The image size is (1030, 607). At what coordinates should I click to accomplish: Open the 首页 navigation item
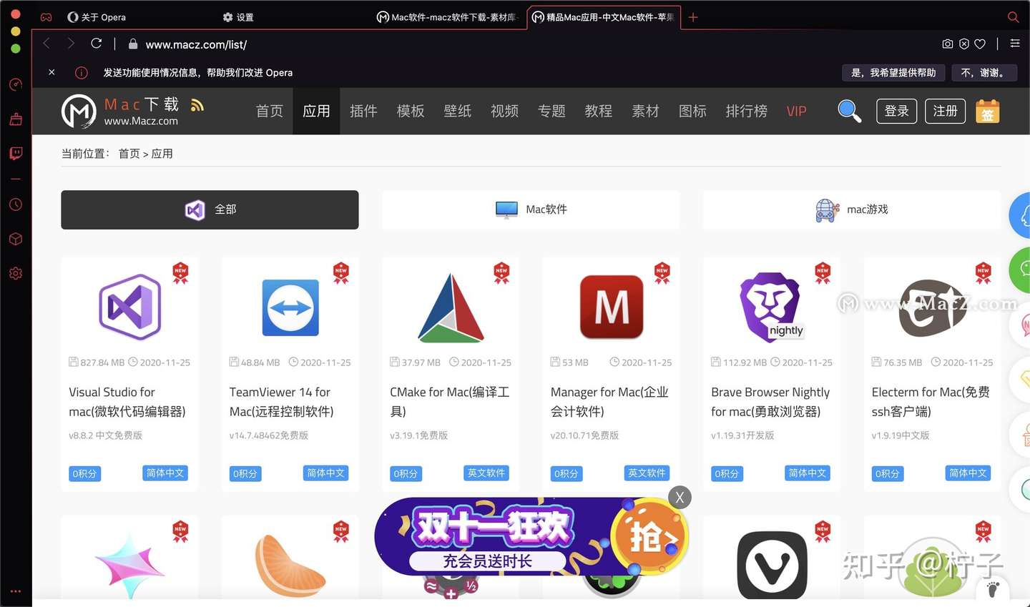click(x=270, y=111)
